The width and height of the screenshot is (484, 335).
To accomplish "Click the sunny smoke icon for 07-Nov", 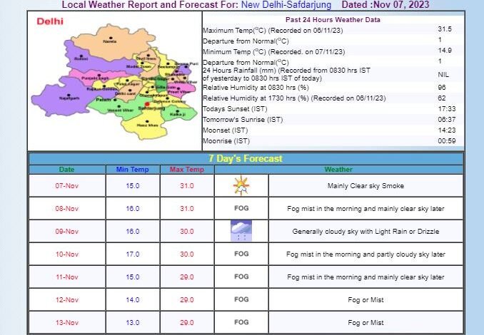I will [x=241, y=186].
